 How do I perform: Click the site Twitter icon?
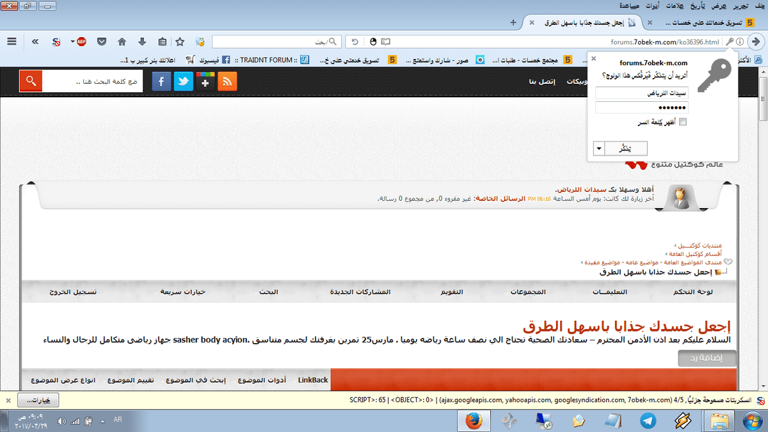coord(184,82)
